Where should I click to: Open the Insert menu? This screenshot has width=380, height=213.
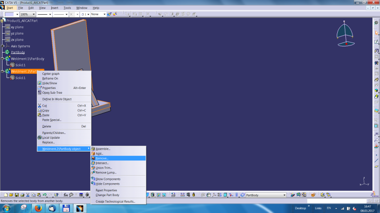click(x=55, y=8)
